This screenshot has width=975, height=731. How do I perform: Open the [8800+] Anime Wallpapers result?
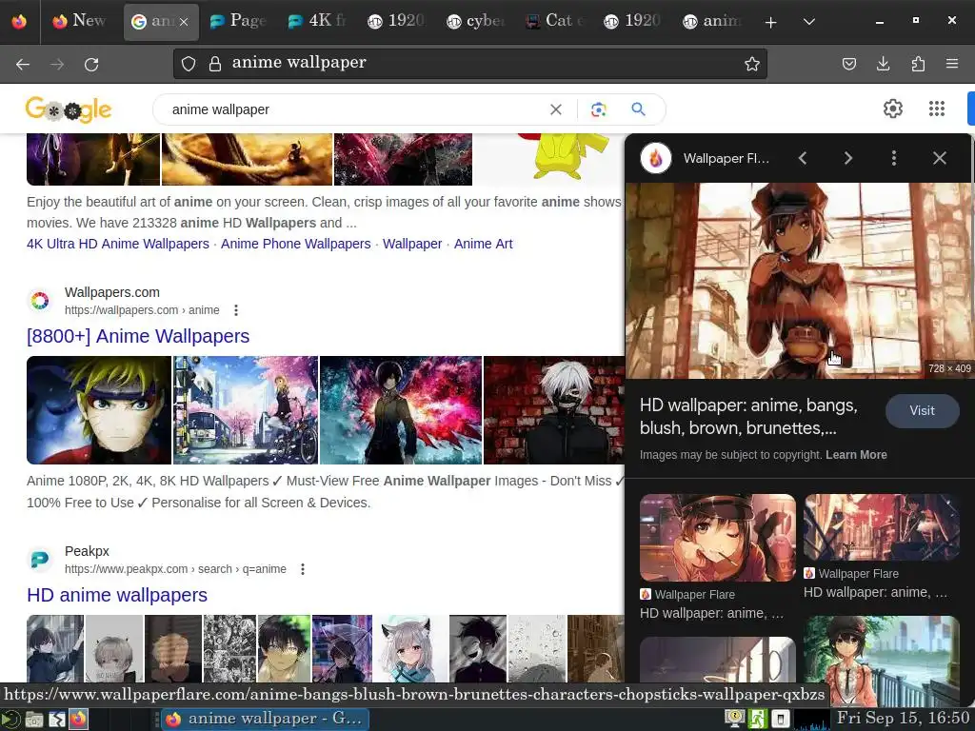pyautogui.click(x=138, y=336)
